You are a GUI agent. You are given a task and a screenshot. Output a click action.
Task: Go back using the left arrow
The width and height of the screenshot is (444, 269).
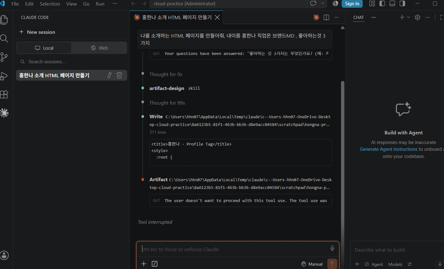(134, 4)
